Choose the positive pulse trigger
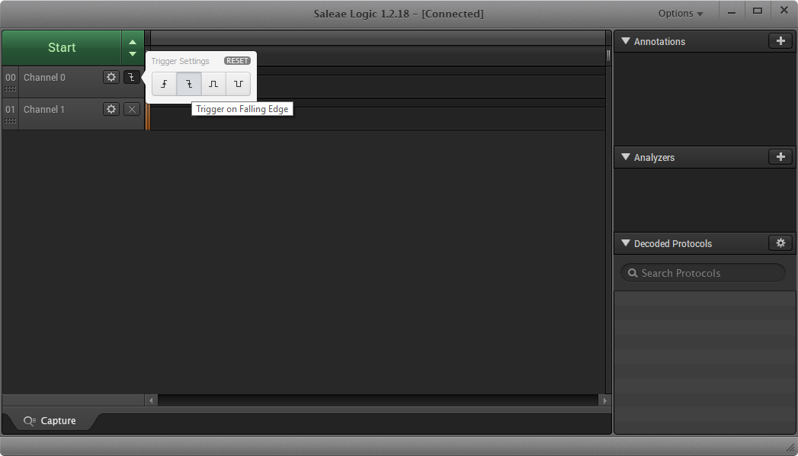798x456 pixels. pyautogui.click(x=213, y=84)
